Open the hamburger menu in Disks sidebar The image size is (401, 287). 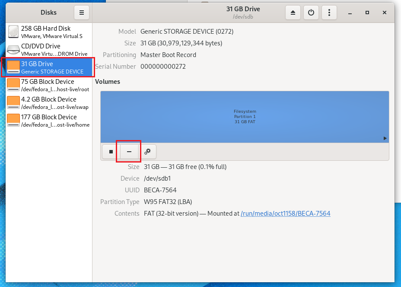(x=82, y=13)
